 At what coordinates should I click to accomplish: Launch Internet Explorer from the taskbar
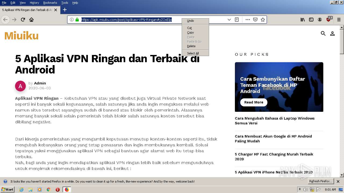[21, 190]
